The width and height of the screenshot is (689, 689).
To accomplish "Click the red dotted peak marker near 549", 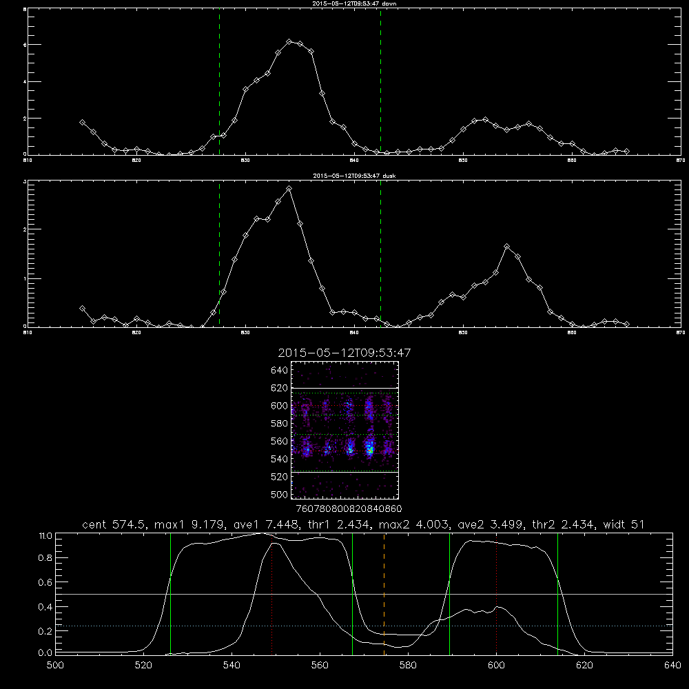I will (272, 594).
